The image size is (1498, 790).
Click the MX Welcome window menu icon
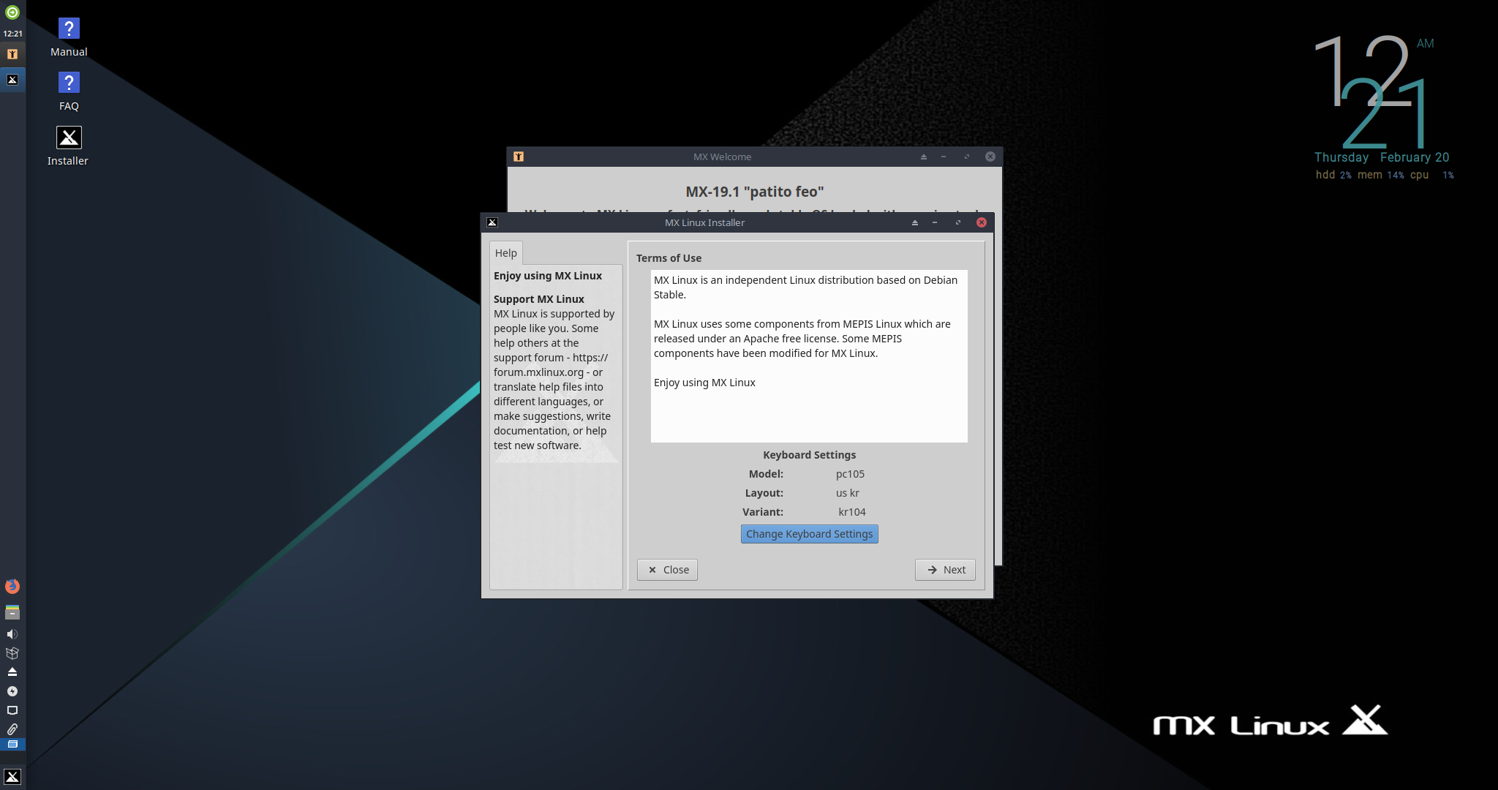point(519,157)
